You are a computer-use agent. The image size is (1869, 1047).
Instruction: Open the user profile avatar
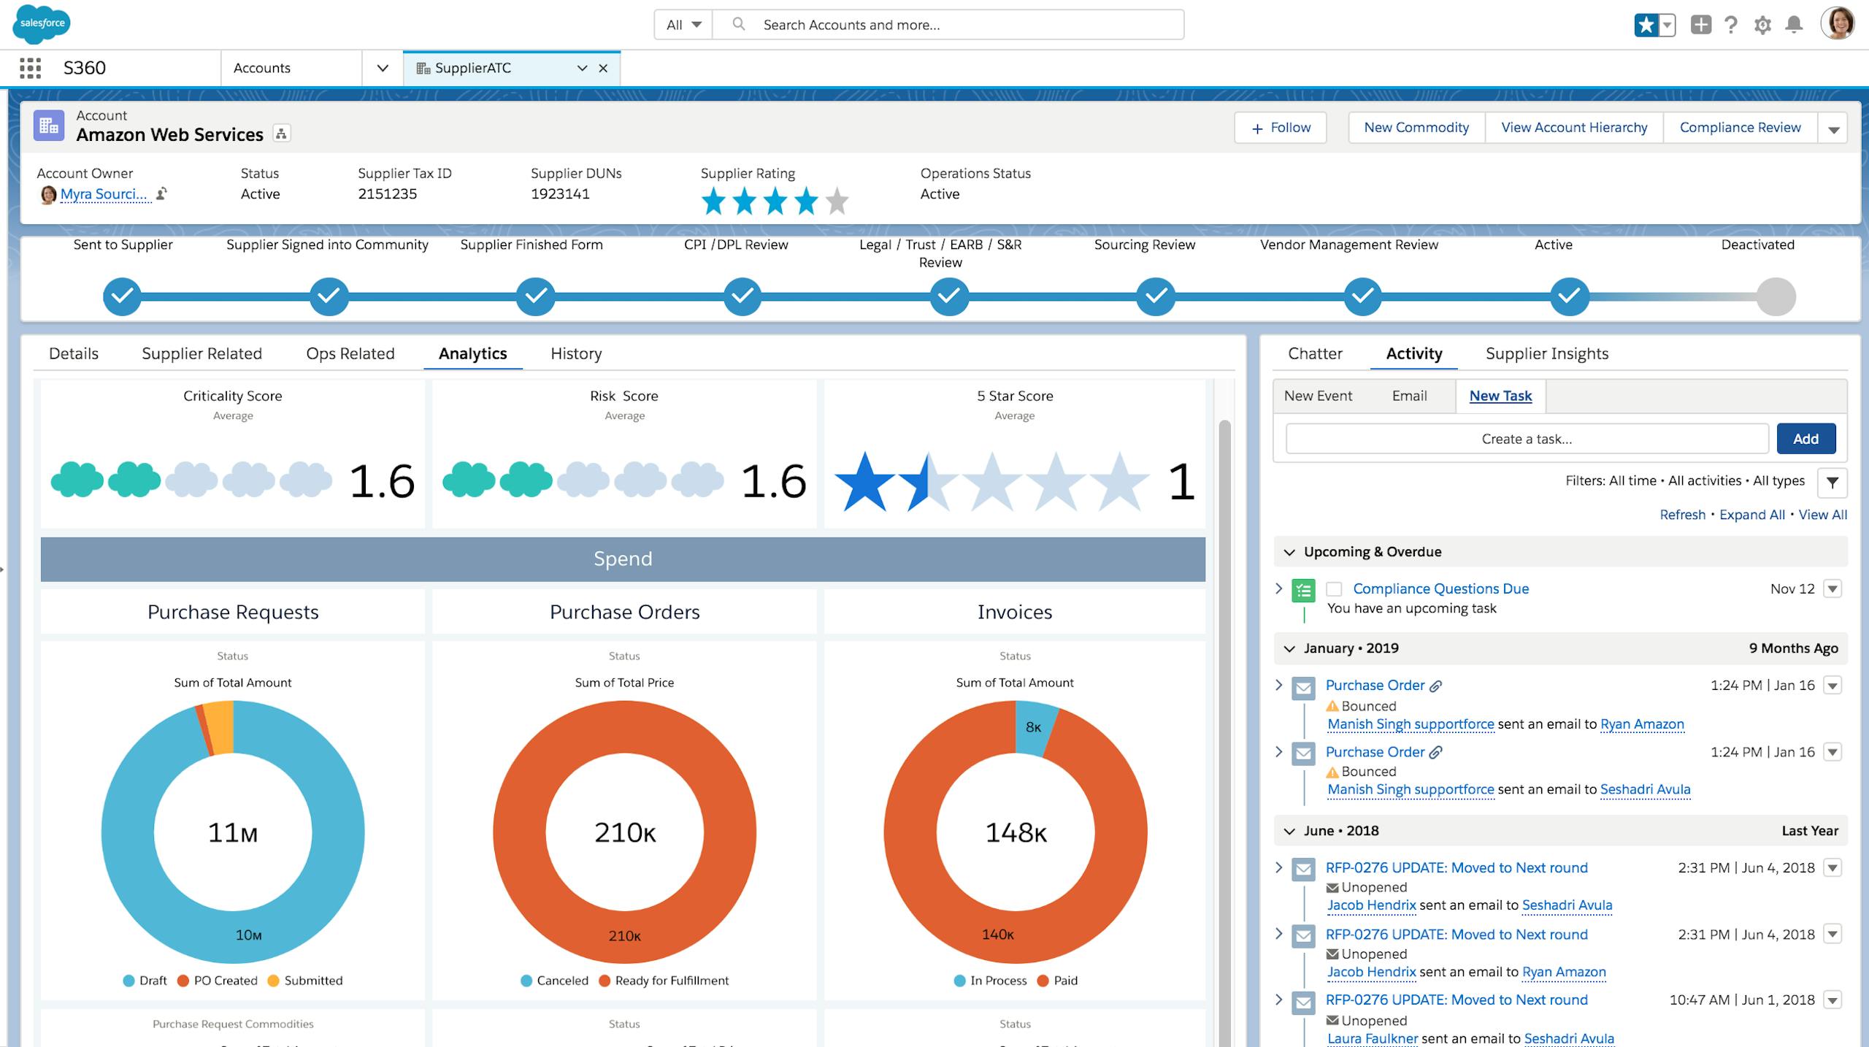click(1838, 24)
